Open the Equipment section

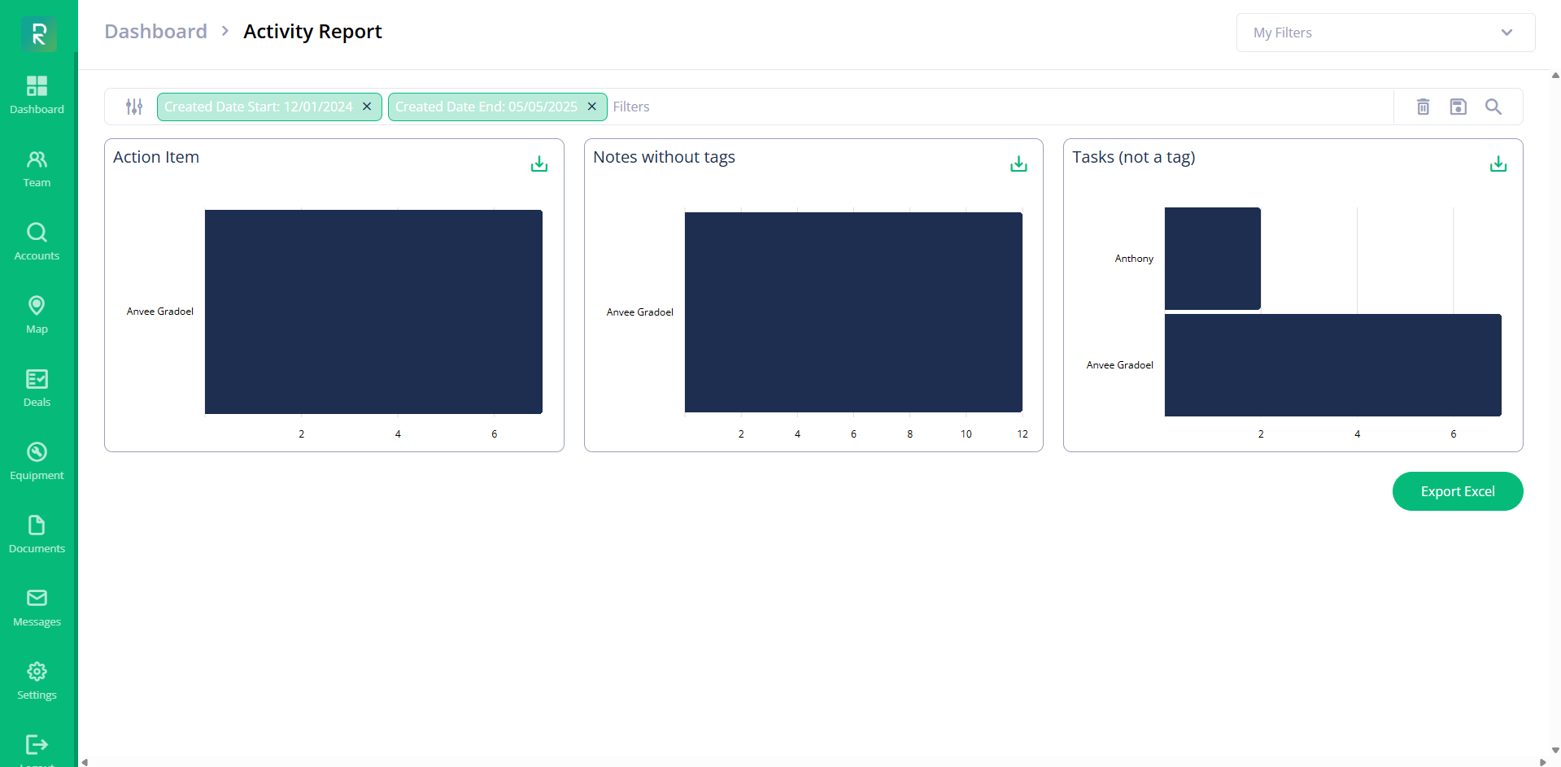tap(37, 461)
